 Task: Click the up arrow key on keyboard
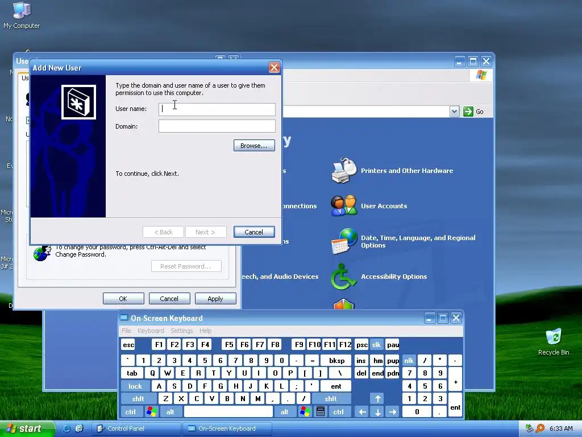pos(377,399)
